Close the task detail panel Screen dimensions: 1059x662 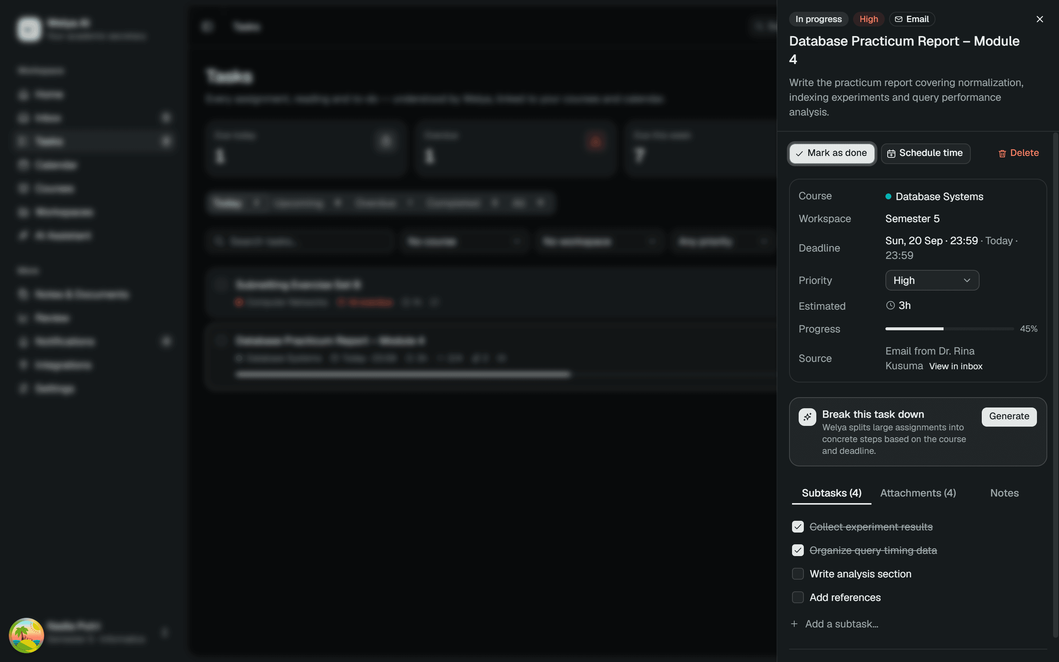(1040, 19)
